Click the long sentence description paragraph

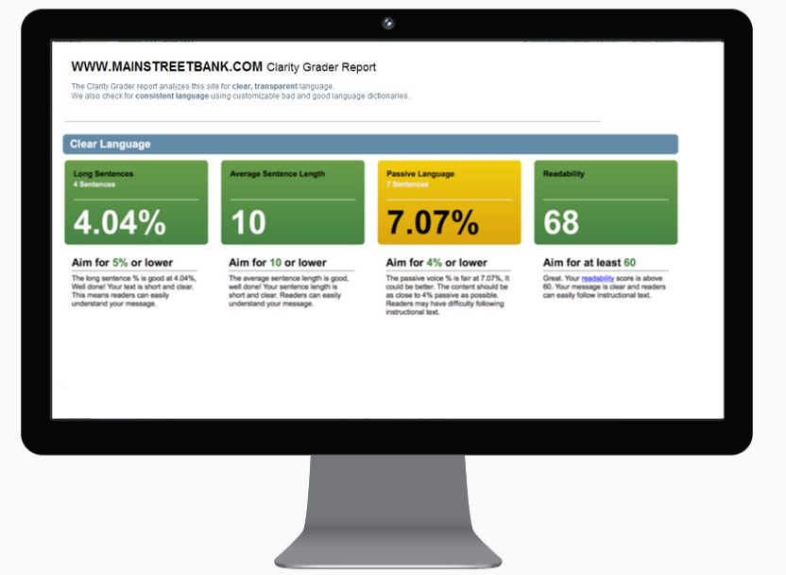click(134, 291)
